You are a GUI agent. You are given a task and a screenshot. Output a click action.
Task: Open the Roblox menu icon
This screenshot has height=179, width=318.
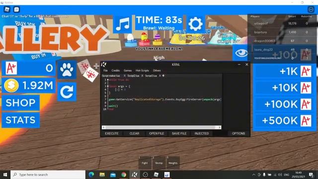pos(7,9)
